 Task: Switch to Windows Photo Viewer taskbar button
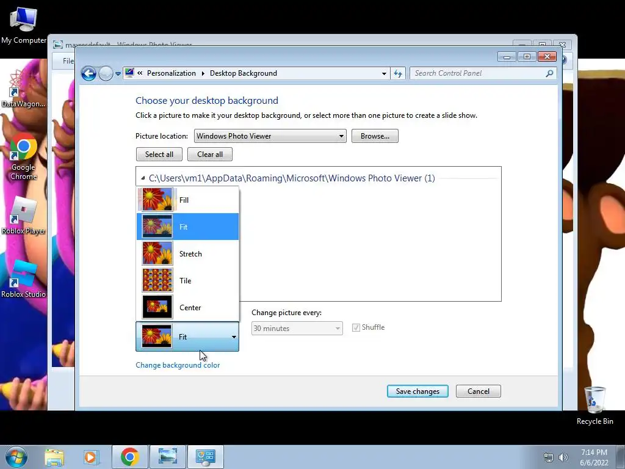(x=168, y=457)
